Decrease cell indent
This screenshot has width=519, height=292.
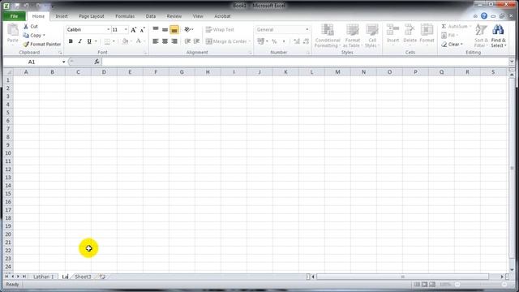click(x=187, y=41)
